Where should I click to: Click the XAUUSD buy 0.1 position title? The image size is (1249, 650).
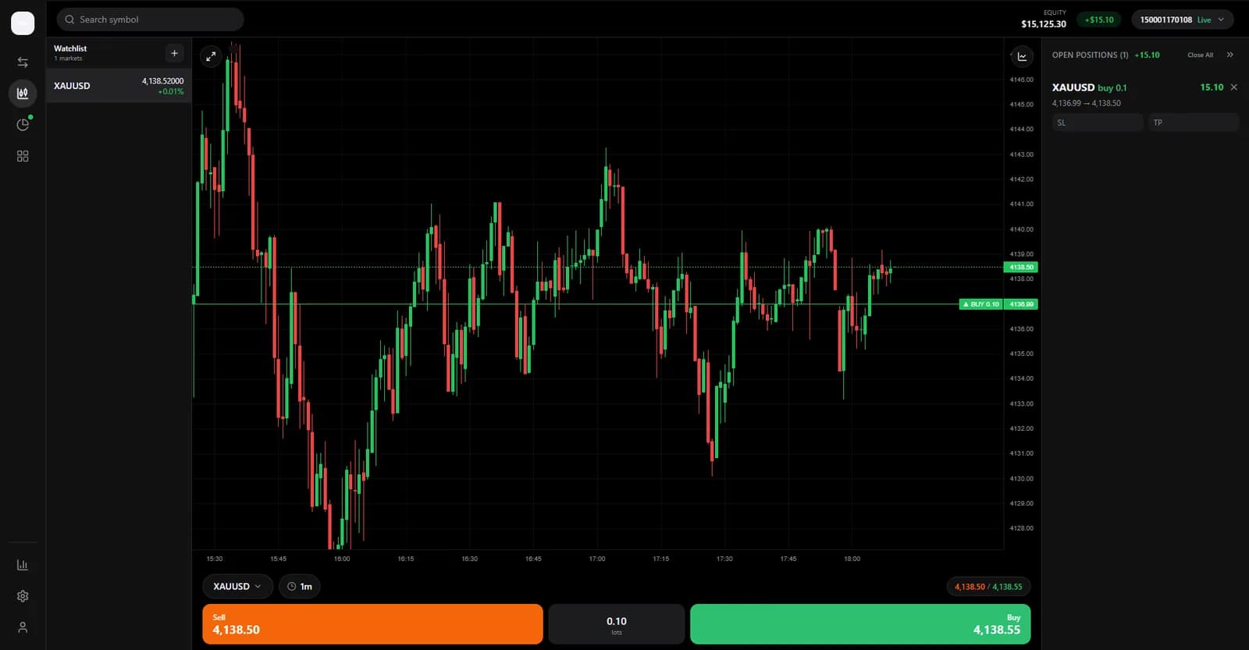tap(1089, 87)
